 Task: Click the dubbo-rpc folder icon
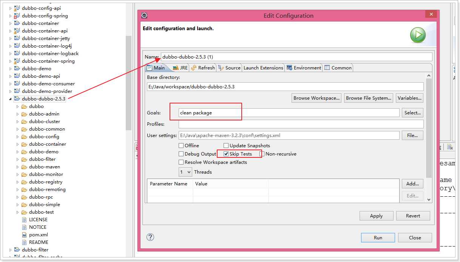24,197
